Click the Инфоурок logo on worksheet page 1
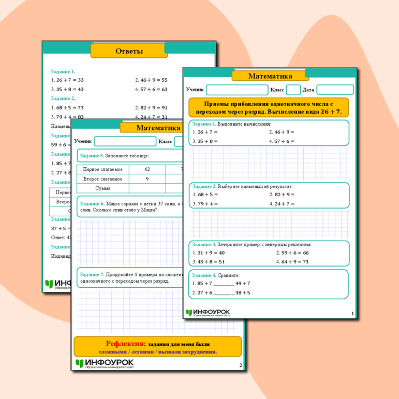The image size is (399, 399). tap(208, 313)
